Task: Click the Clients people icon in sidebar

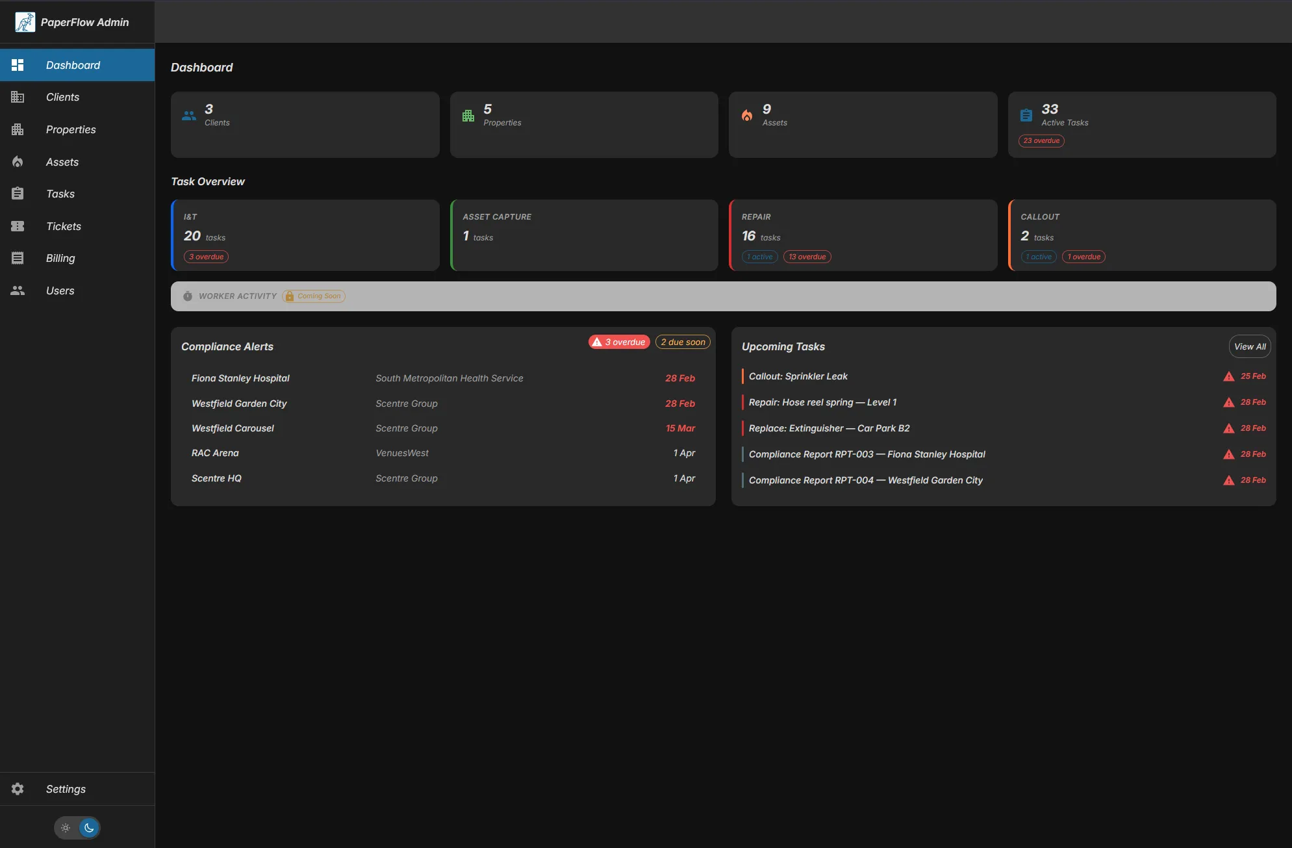Action: [x=18, y=97]
